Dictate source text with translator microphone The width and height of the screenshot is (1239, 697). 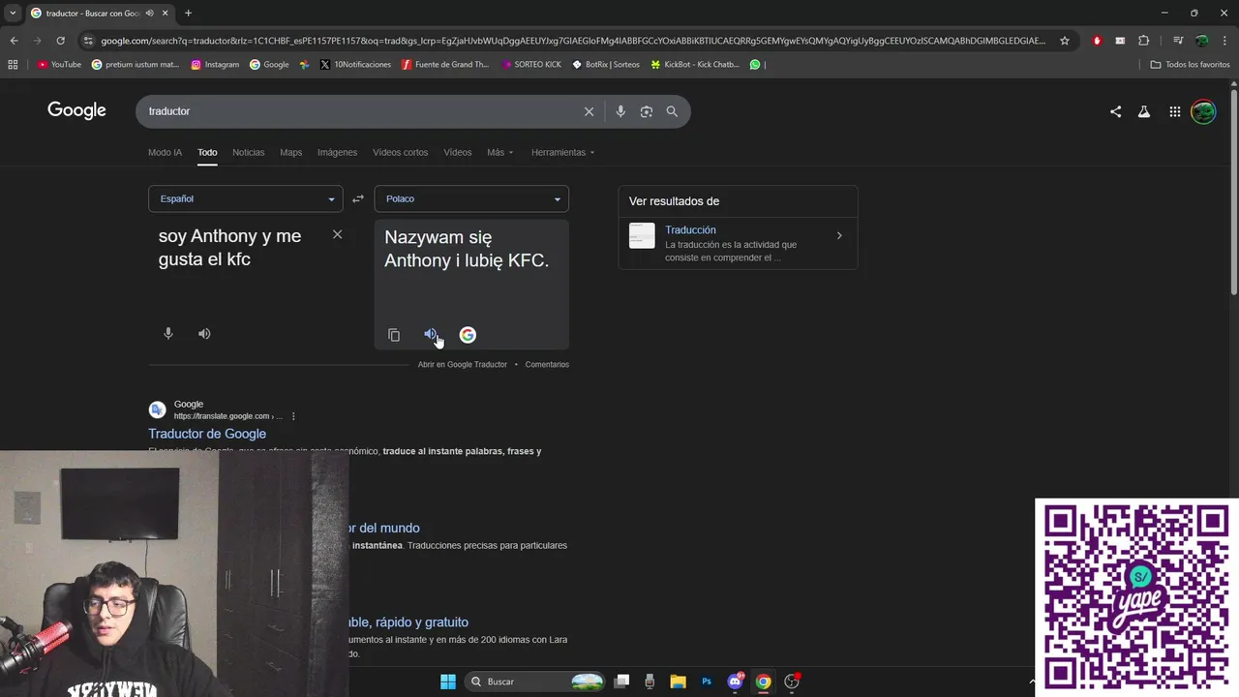click(168, 333)
